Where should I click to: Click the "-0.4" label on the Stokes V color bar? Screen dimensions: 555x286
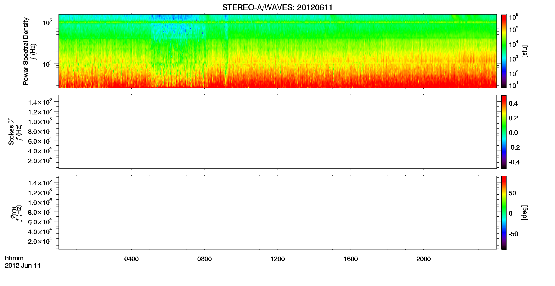(x=514, y=162)
